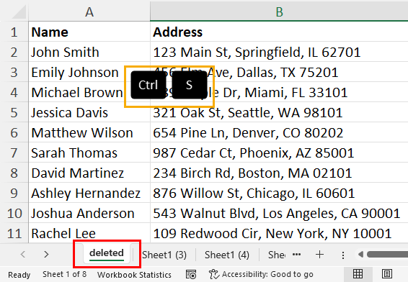The height and width of the screenshot is (282, 408).
Task: Open the macro recording status bar icon
Action: tap(191, 274)
